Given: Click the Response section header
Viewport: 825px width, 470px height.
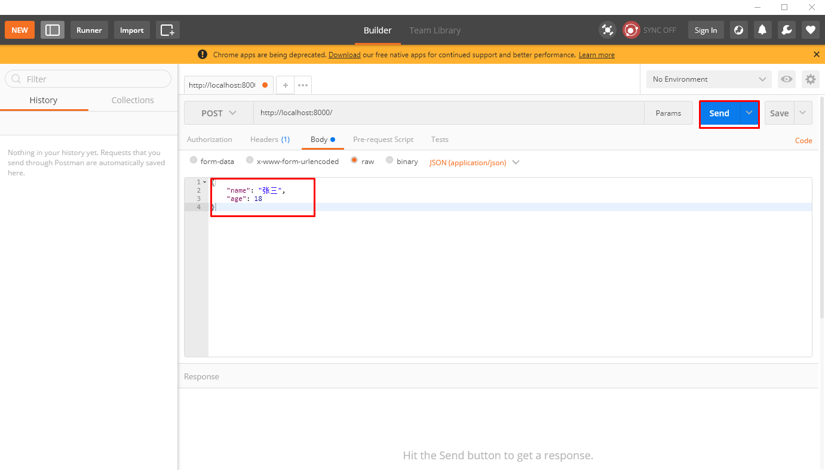Looking at the screenshot, I should point(201,376).
